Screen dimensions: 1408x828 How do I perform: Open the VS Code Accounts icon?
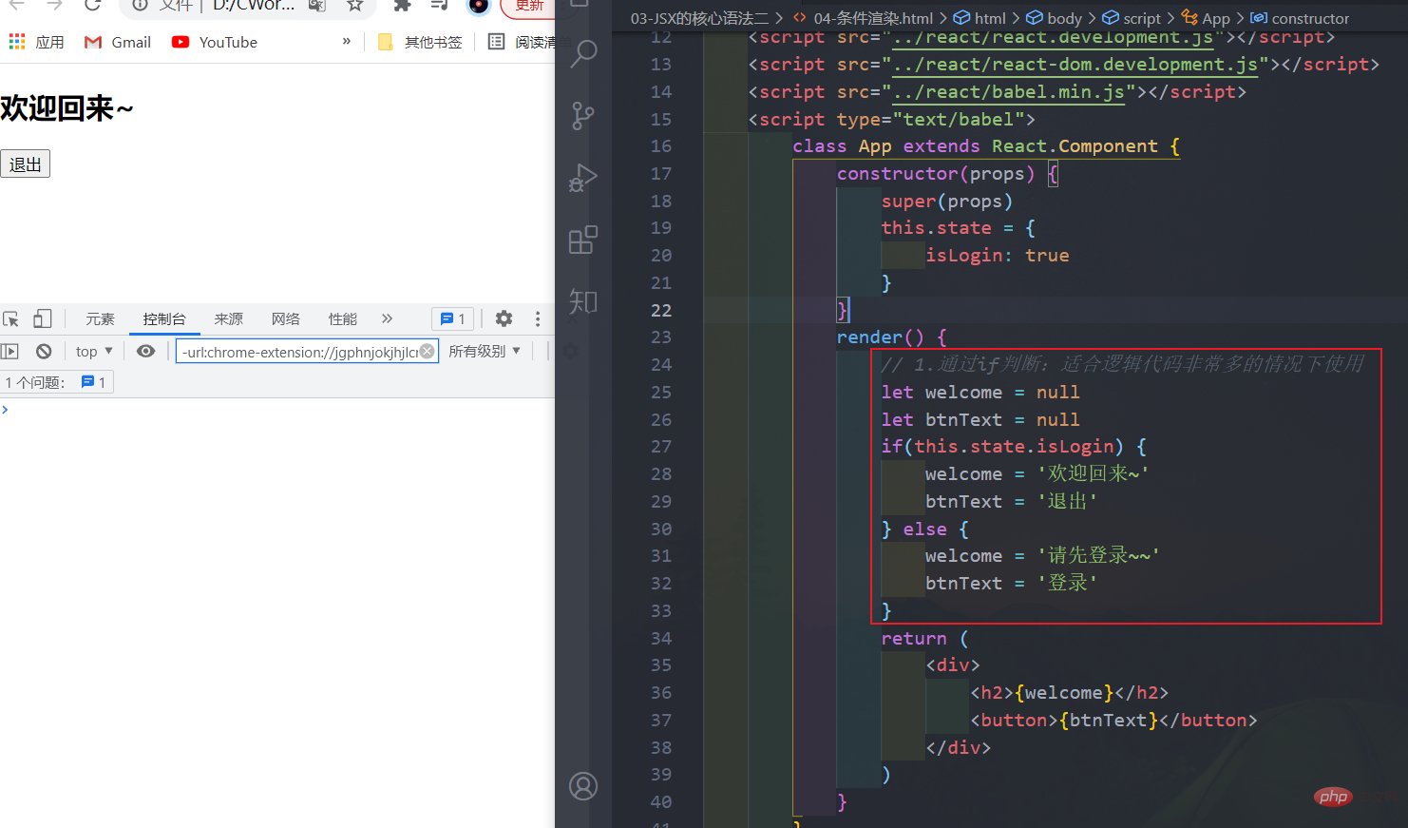click(x=583, y=786)
